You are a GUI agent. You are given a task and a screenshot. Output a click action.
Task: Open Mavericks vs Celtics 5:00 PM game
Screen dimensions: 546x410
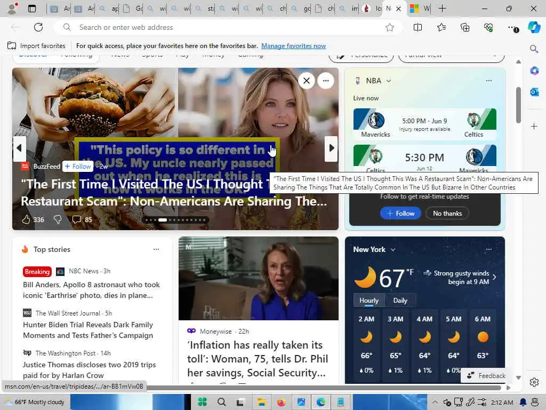(424, 124)
